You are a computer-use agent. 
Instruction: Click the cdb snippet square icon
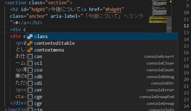(x=30, y=77)
